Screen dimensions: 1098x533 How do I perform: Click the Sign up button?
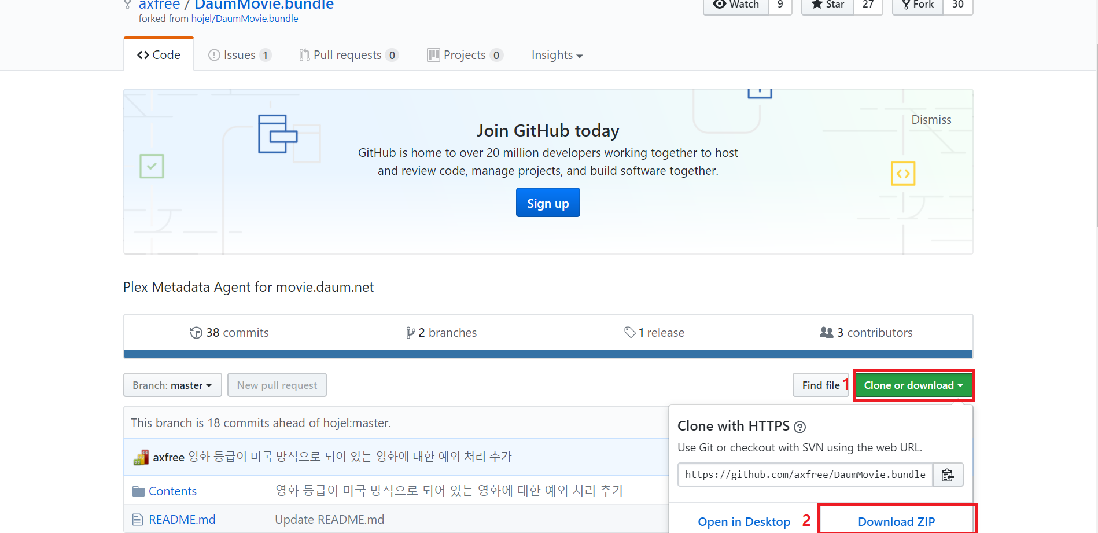click(548, 203)
